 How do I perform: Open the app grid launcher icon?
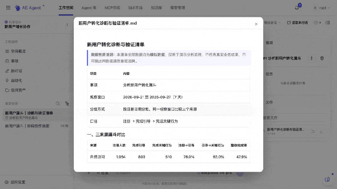8,8
